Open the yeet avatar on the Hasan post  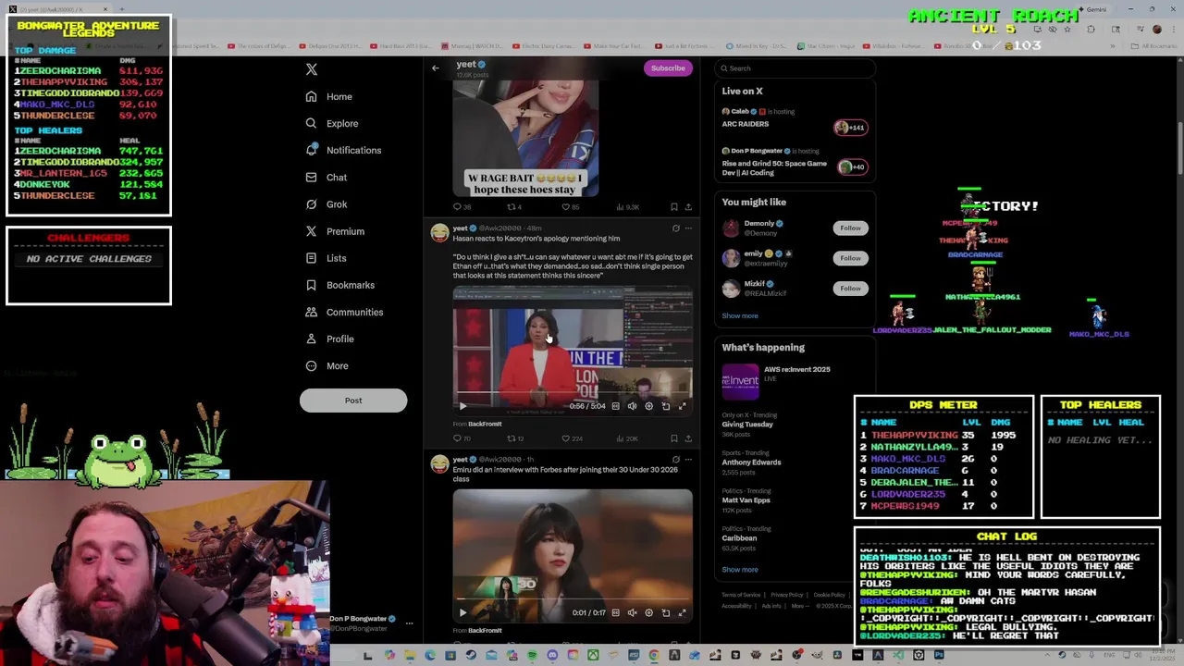point(439,232)
